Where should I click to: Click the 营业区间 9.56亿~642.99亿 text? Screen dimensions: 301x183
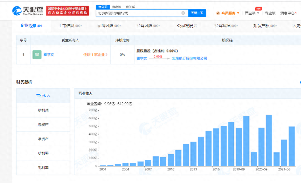coord(109,104)
